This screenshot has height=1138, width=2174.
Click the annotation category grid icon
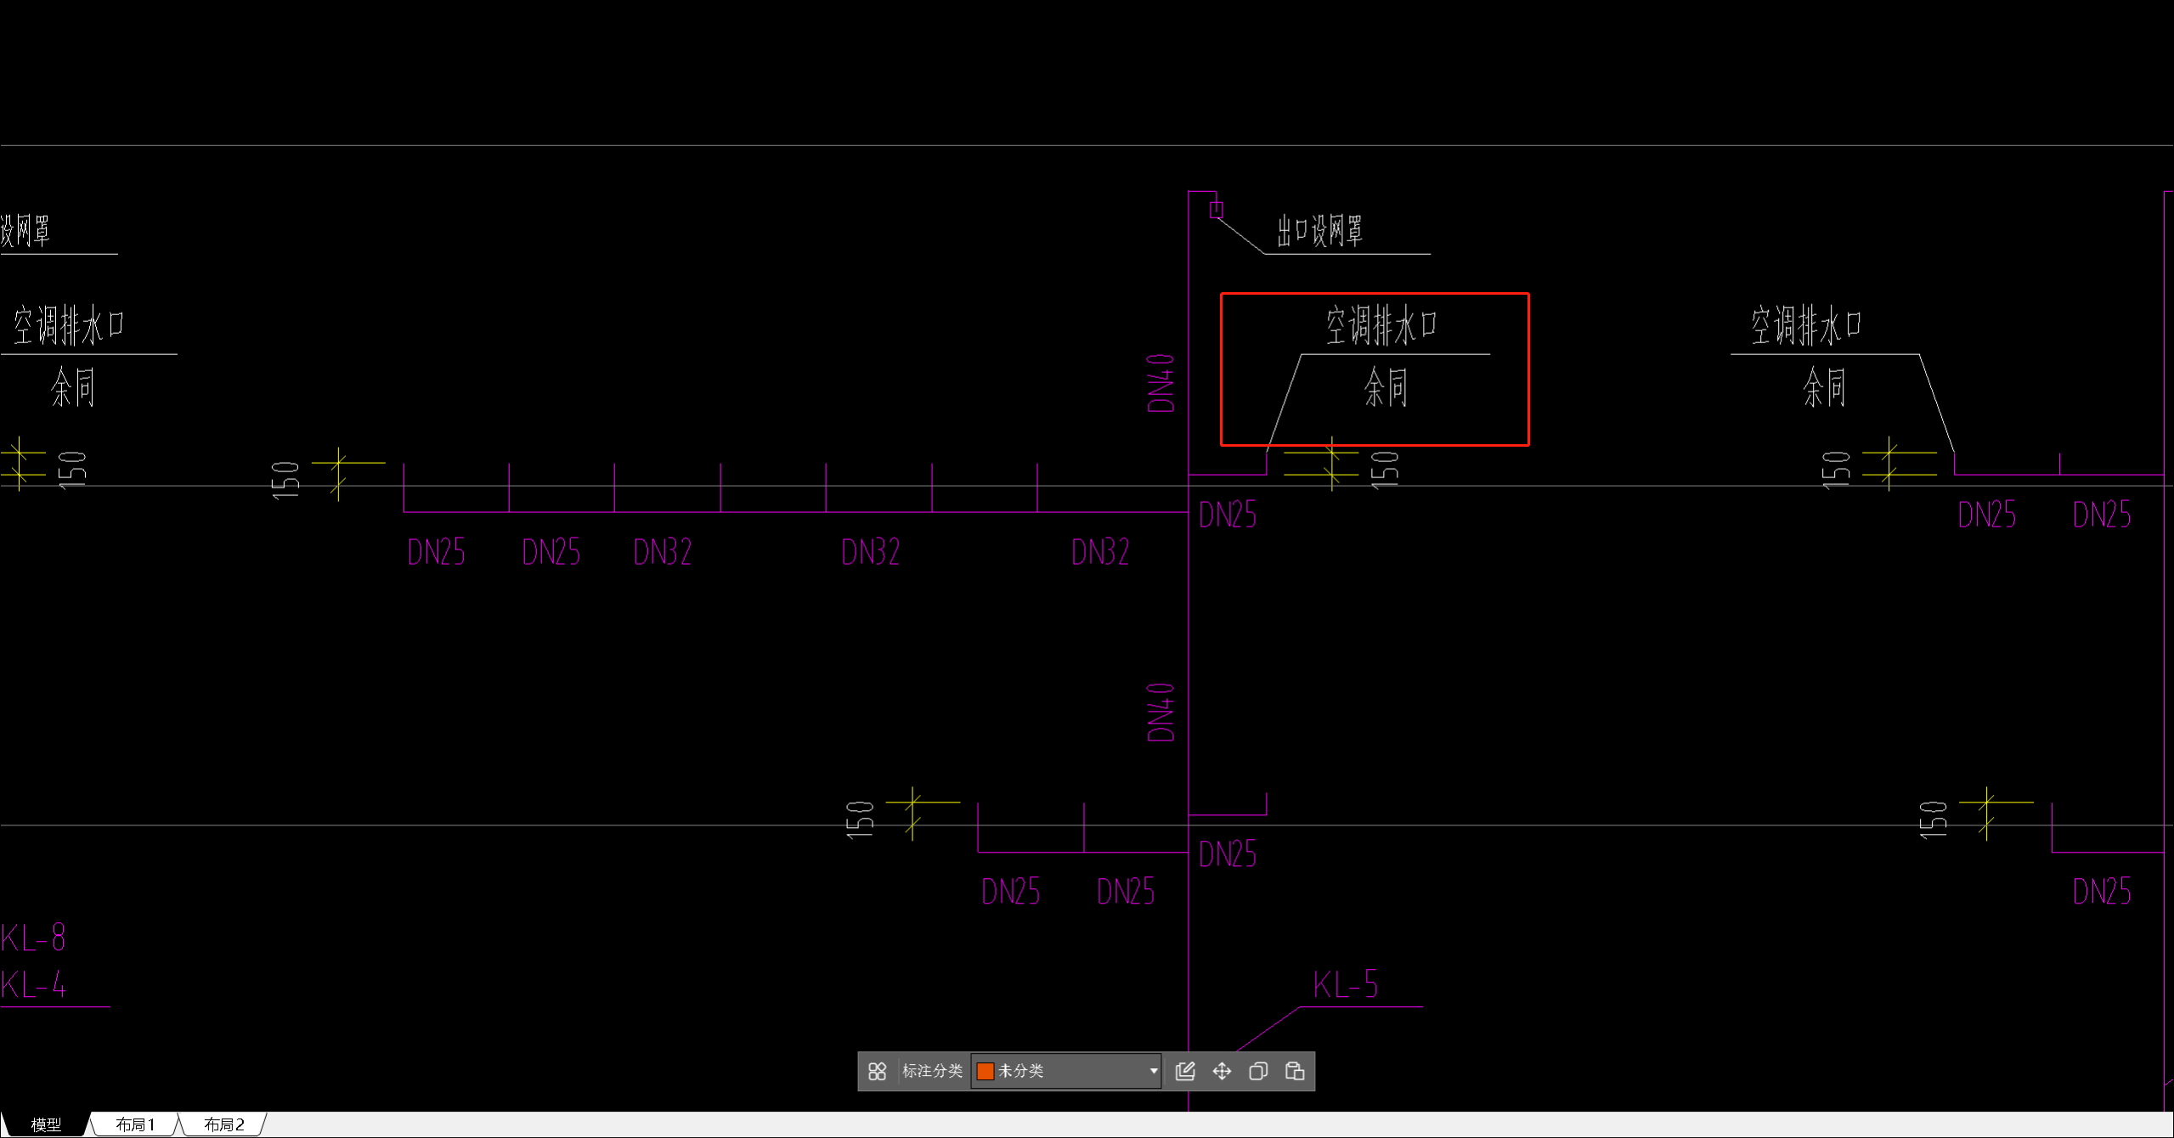click(878, 1071)
